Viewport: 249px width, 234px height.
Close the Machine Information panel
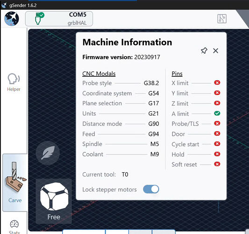point(215,51)
